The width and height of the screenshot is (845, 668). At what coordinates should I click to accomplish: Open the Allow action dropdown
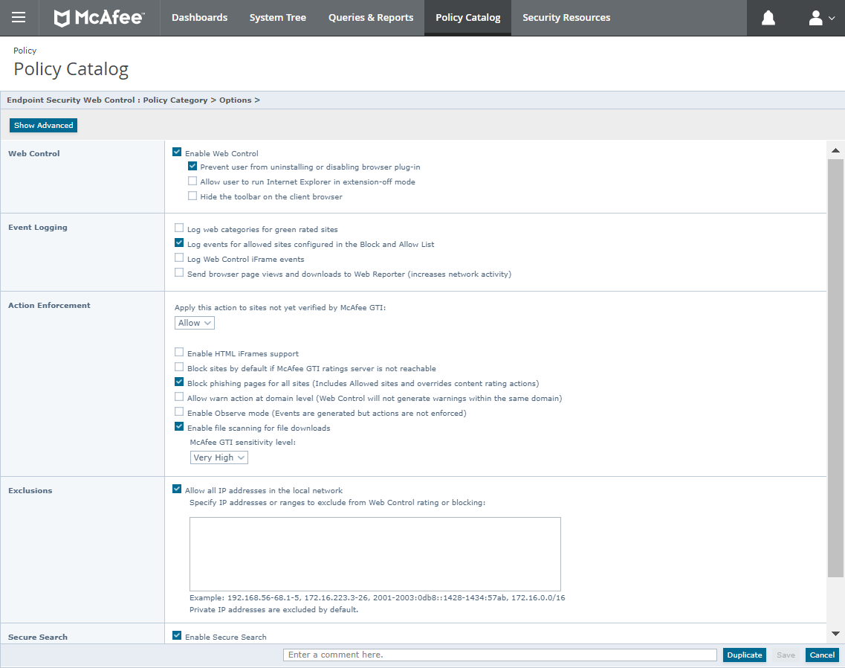coord(195,323)
